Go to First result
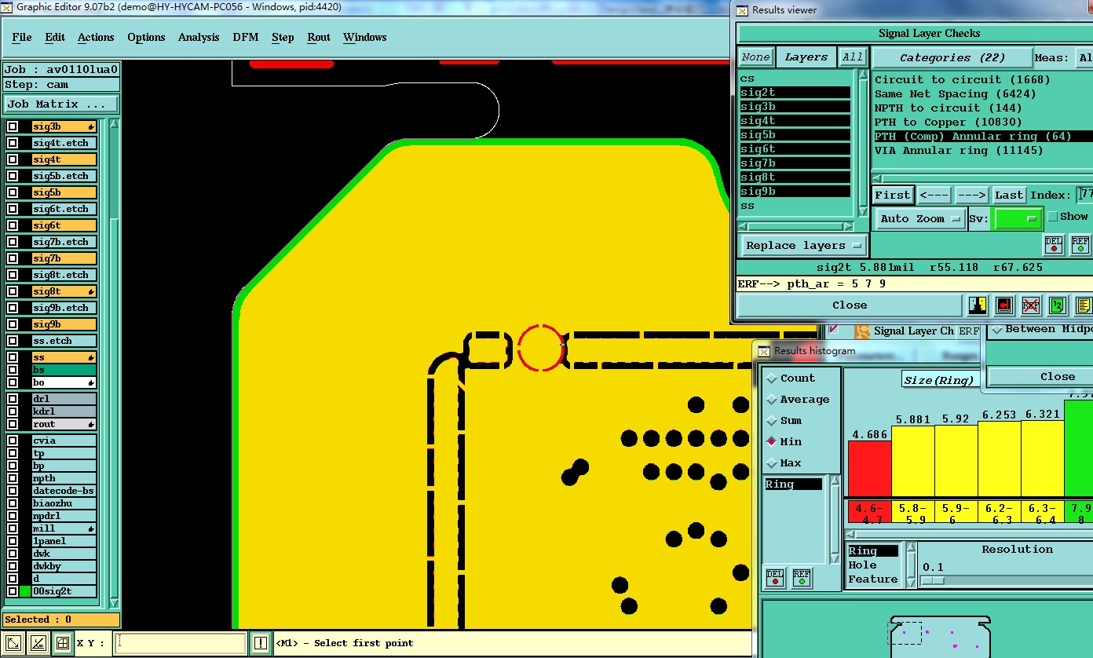Viewport: 1093px width, 658px height. coord(893,196)
